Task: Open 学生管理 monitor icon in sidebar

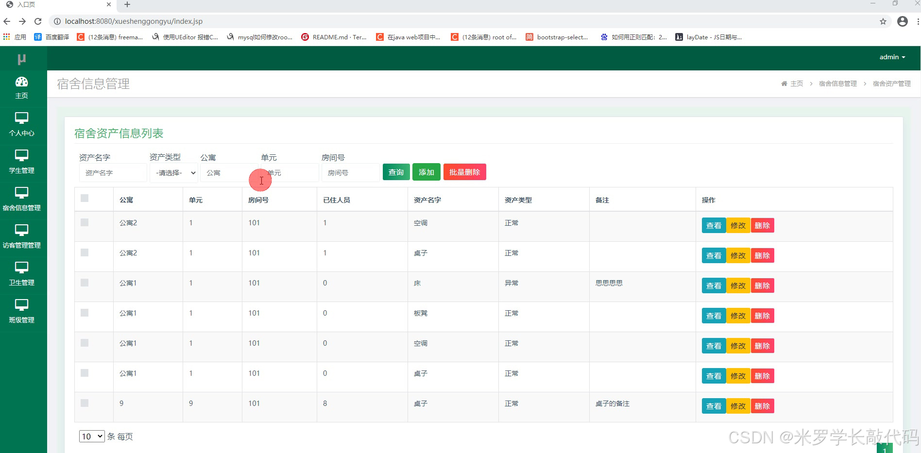Action: pos(22,155)
